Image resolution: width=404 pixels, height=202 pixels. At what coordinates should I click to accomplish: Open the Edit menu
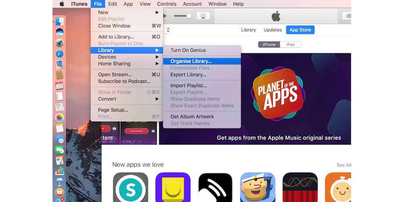click(113, 4)
